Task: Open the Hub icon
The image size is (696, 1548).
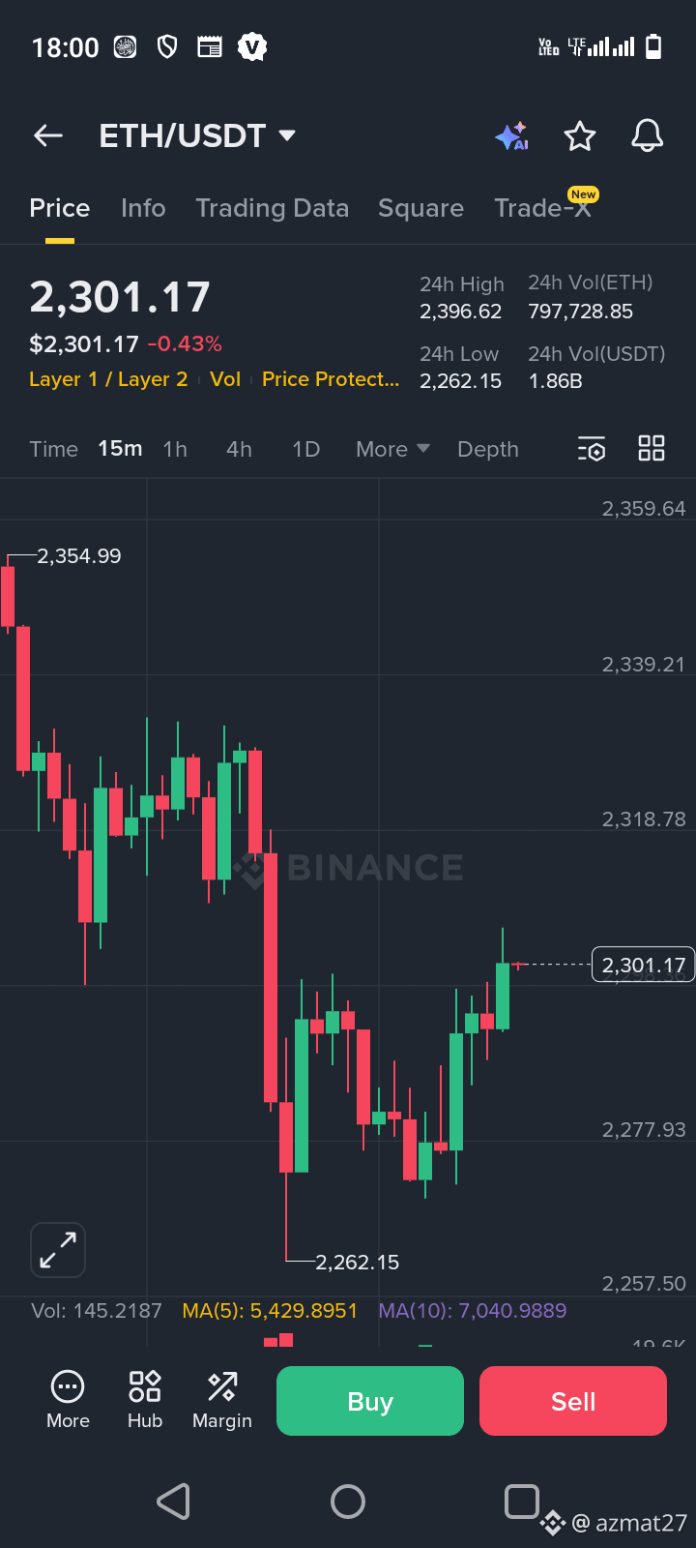Action: click(x=145, y=1399)
